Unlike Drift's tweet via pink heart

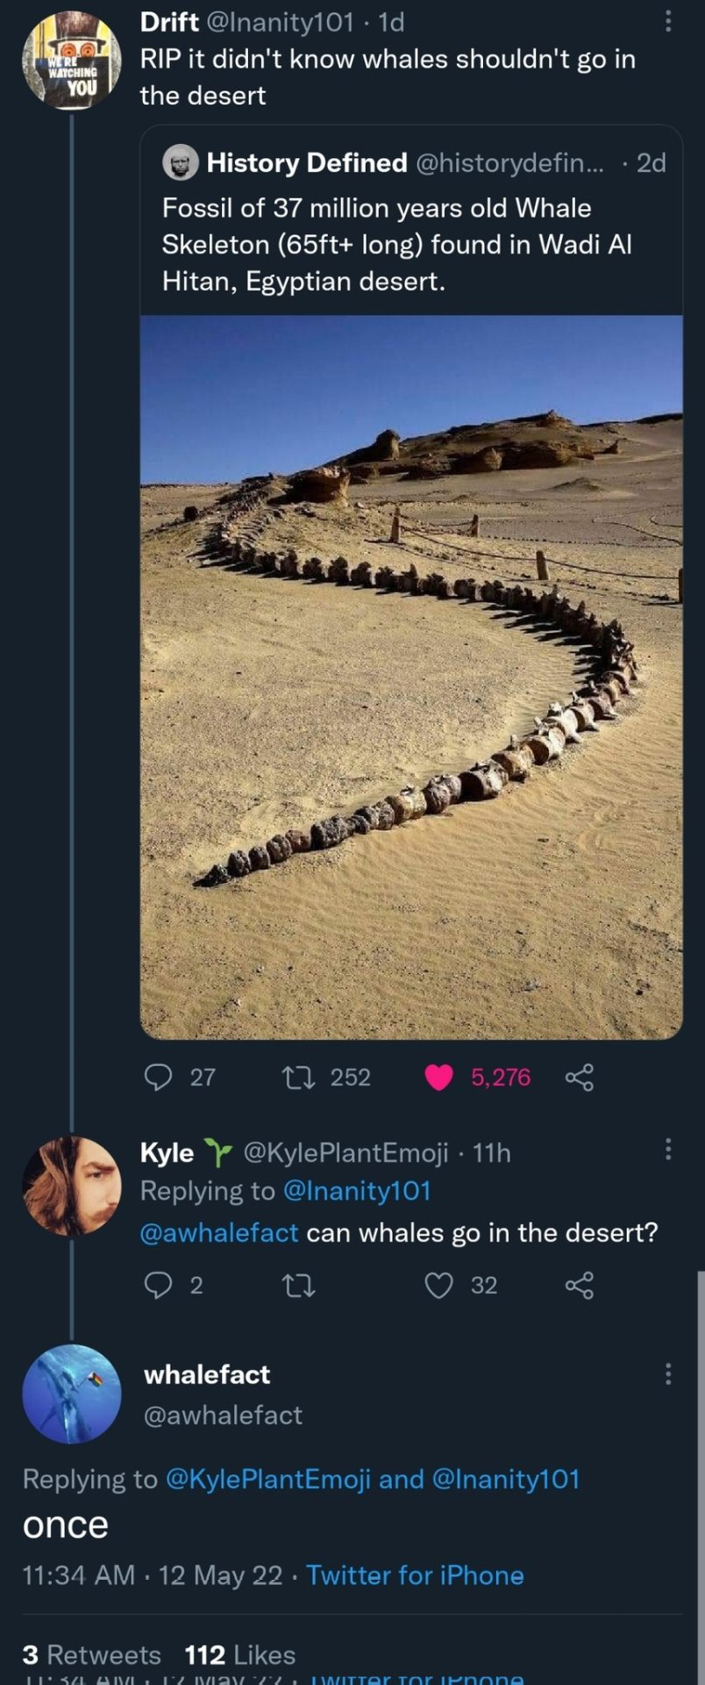pyautogui.click(x=438, y=1077)
